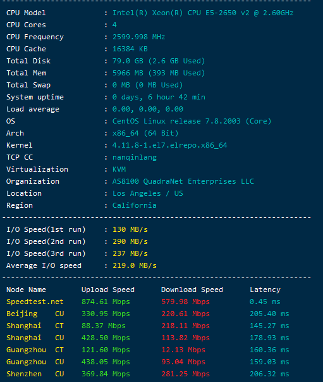323x382 pixels.
Task: Select the latency value 178.93 ms
Action: coord(269,338)
